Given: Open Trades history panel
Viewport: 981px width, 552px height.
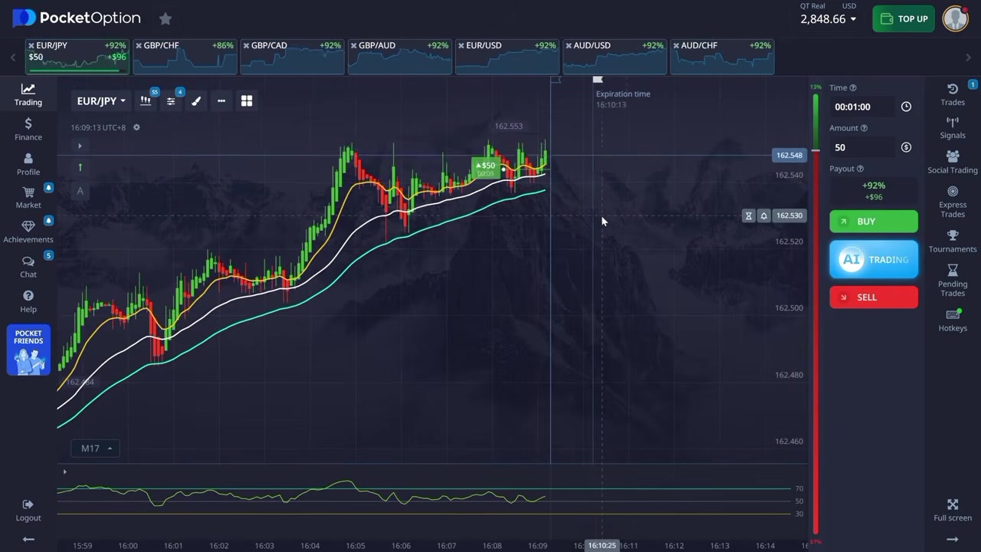Looking at the screenshot, I should pyautogui.click(x=953, y=94).
